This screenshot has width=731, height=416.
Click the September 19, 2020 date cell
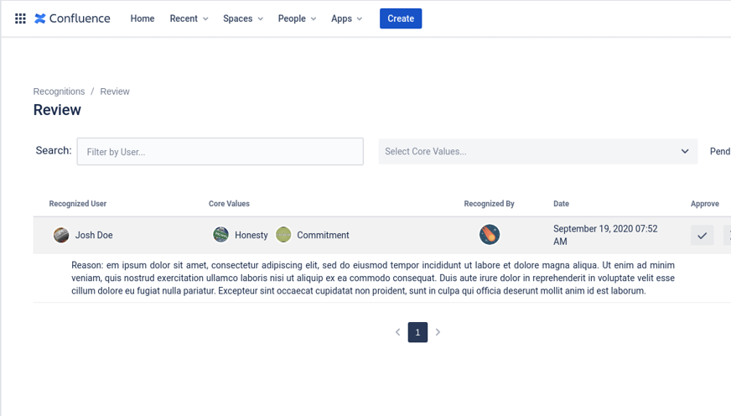[x=605, y=235]
